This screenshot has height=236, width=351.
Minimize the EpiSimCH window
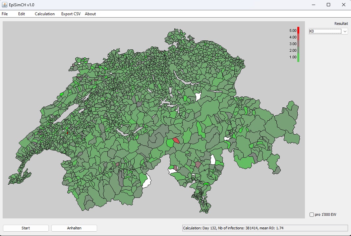pyautogui.click(x=313, y=5)
